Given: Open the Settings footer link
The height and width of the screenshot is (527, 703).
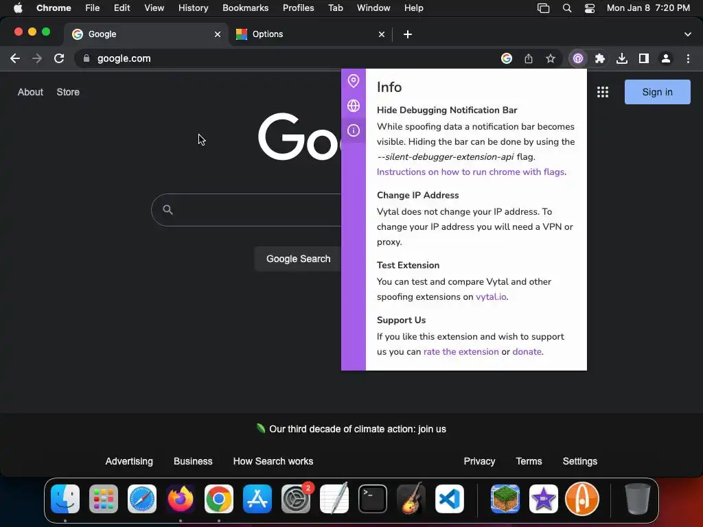Looking at the screenshot, I should [x=579, y=461].
